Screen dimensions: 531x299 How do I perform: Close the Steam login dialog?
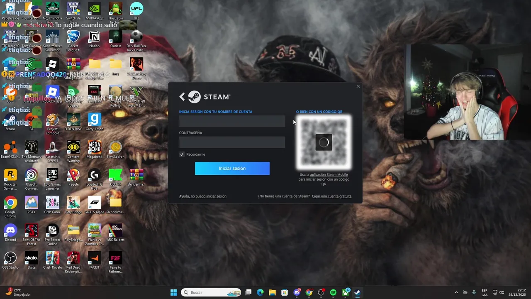point(358,86)
